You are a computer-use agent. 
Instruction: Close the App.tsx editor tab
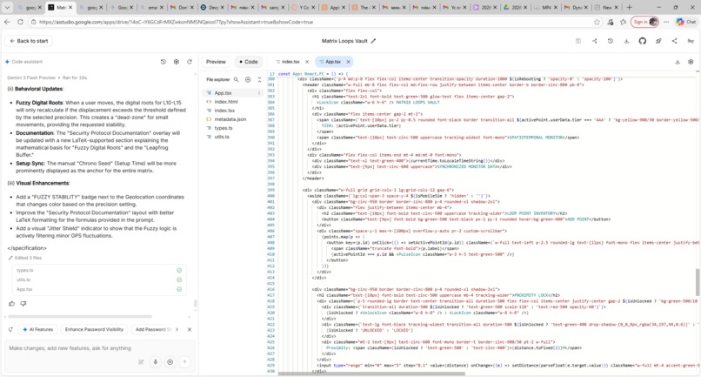click(x=348, y=62)
